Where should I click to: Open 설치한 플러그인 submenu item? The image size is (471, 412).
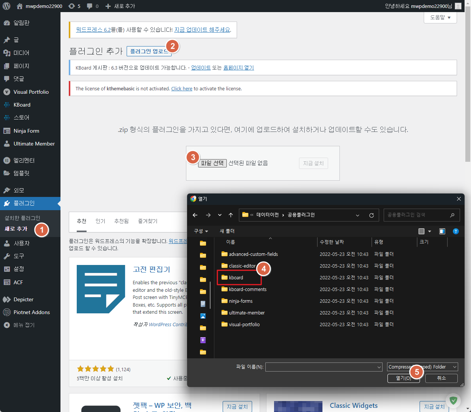[22, 218]
